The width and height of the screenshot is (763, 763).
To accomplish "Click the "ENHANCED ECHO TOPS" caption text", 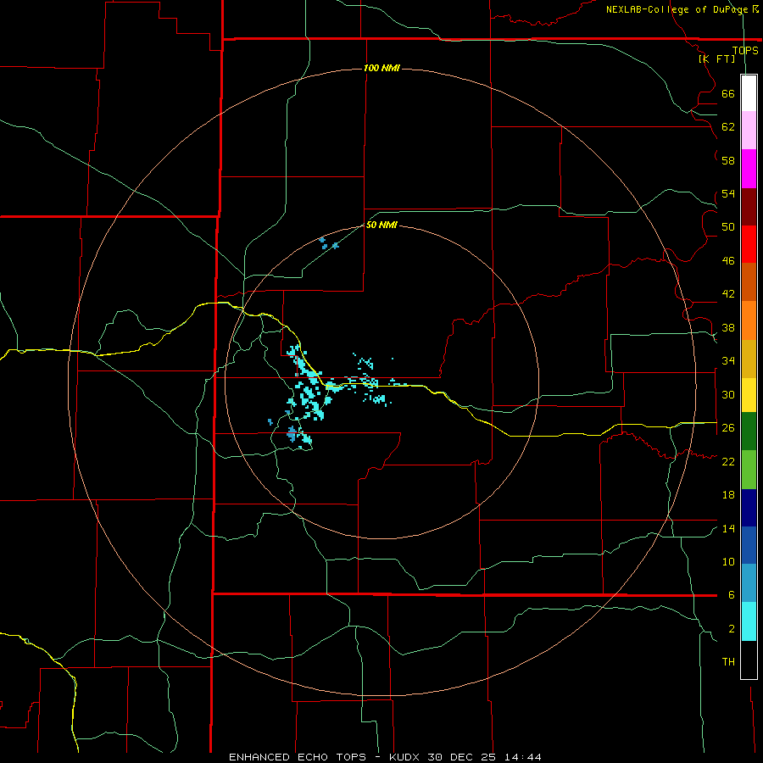I will [298, 757].
